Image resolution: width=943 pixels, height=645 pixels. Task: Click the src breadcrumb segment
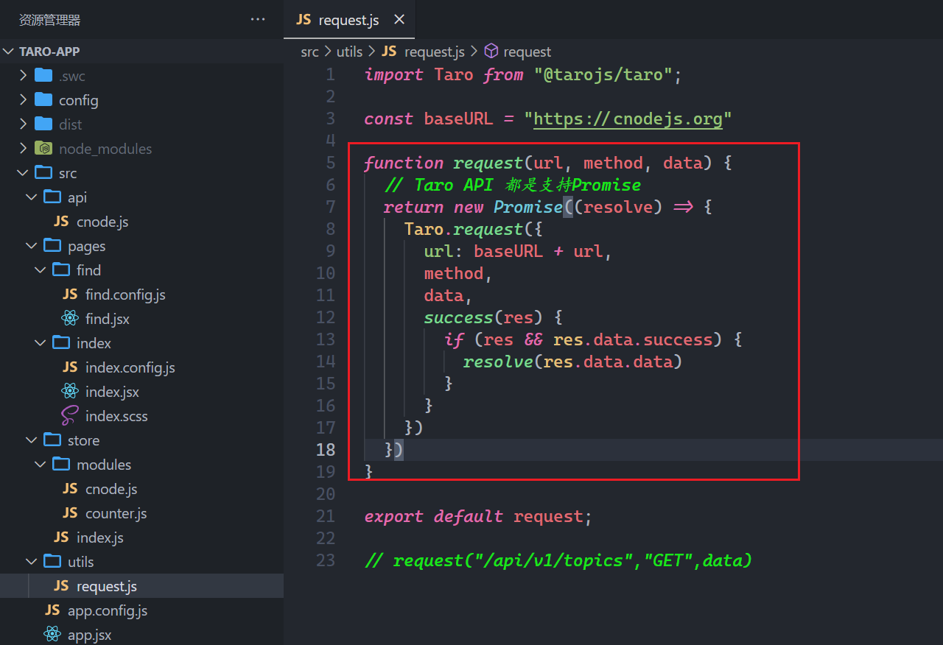point(309,52)
